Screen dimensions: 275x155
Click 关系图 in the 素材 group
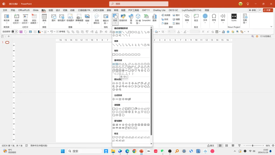[166, 15]
